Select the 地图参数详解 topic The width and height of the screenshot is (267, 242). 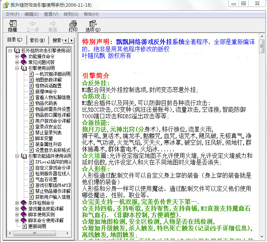point(48,80)
